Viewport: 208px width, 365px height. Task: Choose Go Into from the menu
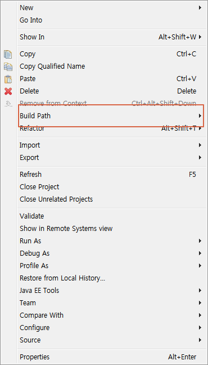(110, 20)
